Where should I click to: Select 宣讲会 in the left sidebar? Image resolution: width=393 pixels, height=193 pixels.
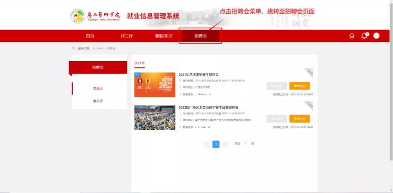pyautogui.click(x=97, y=101)
